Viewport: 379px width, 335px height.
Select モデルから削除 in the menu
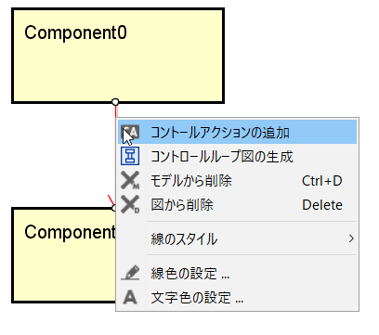click(x=237, y=181)
